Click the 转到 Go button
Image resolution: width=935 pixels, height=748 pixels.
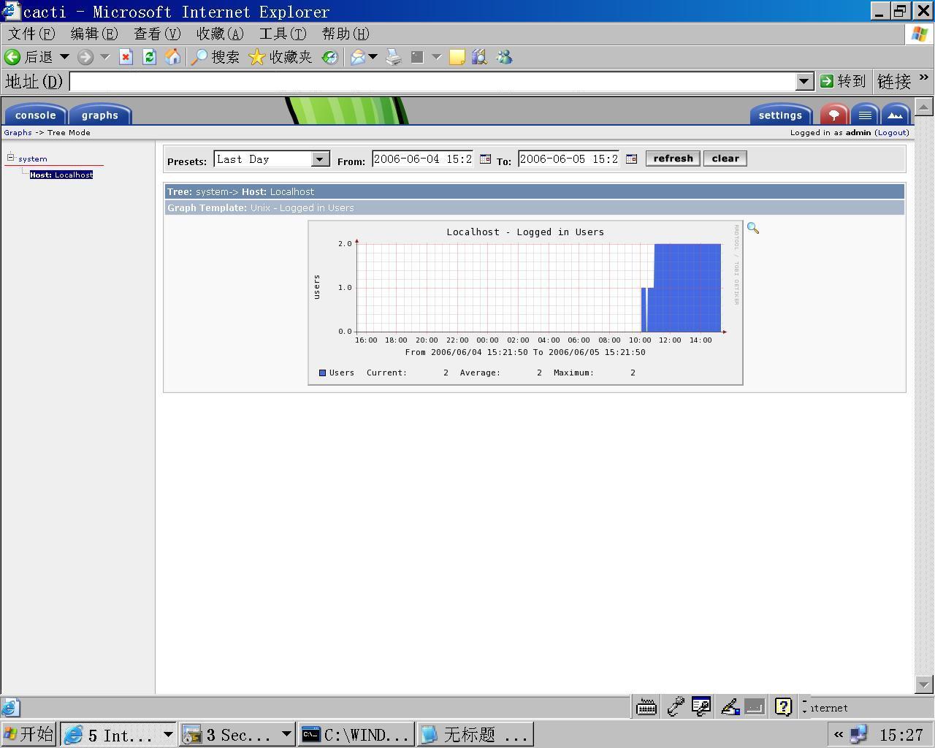(842, 81)
